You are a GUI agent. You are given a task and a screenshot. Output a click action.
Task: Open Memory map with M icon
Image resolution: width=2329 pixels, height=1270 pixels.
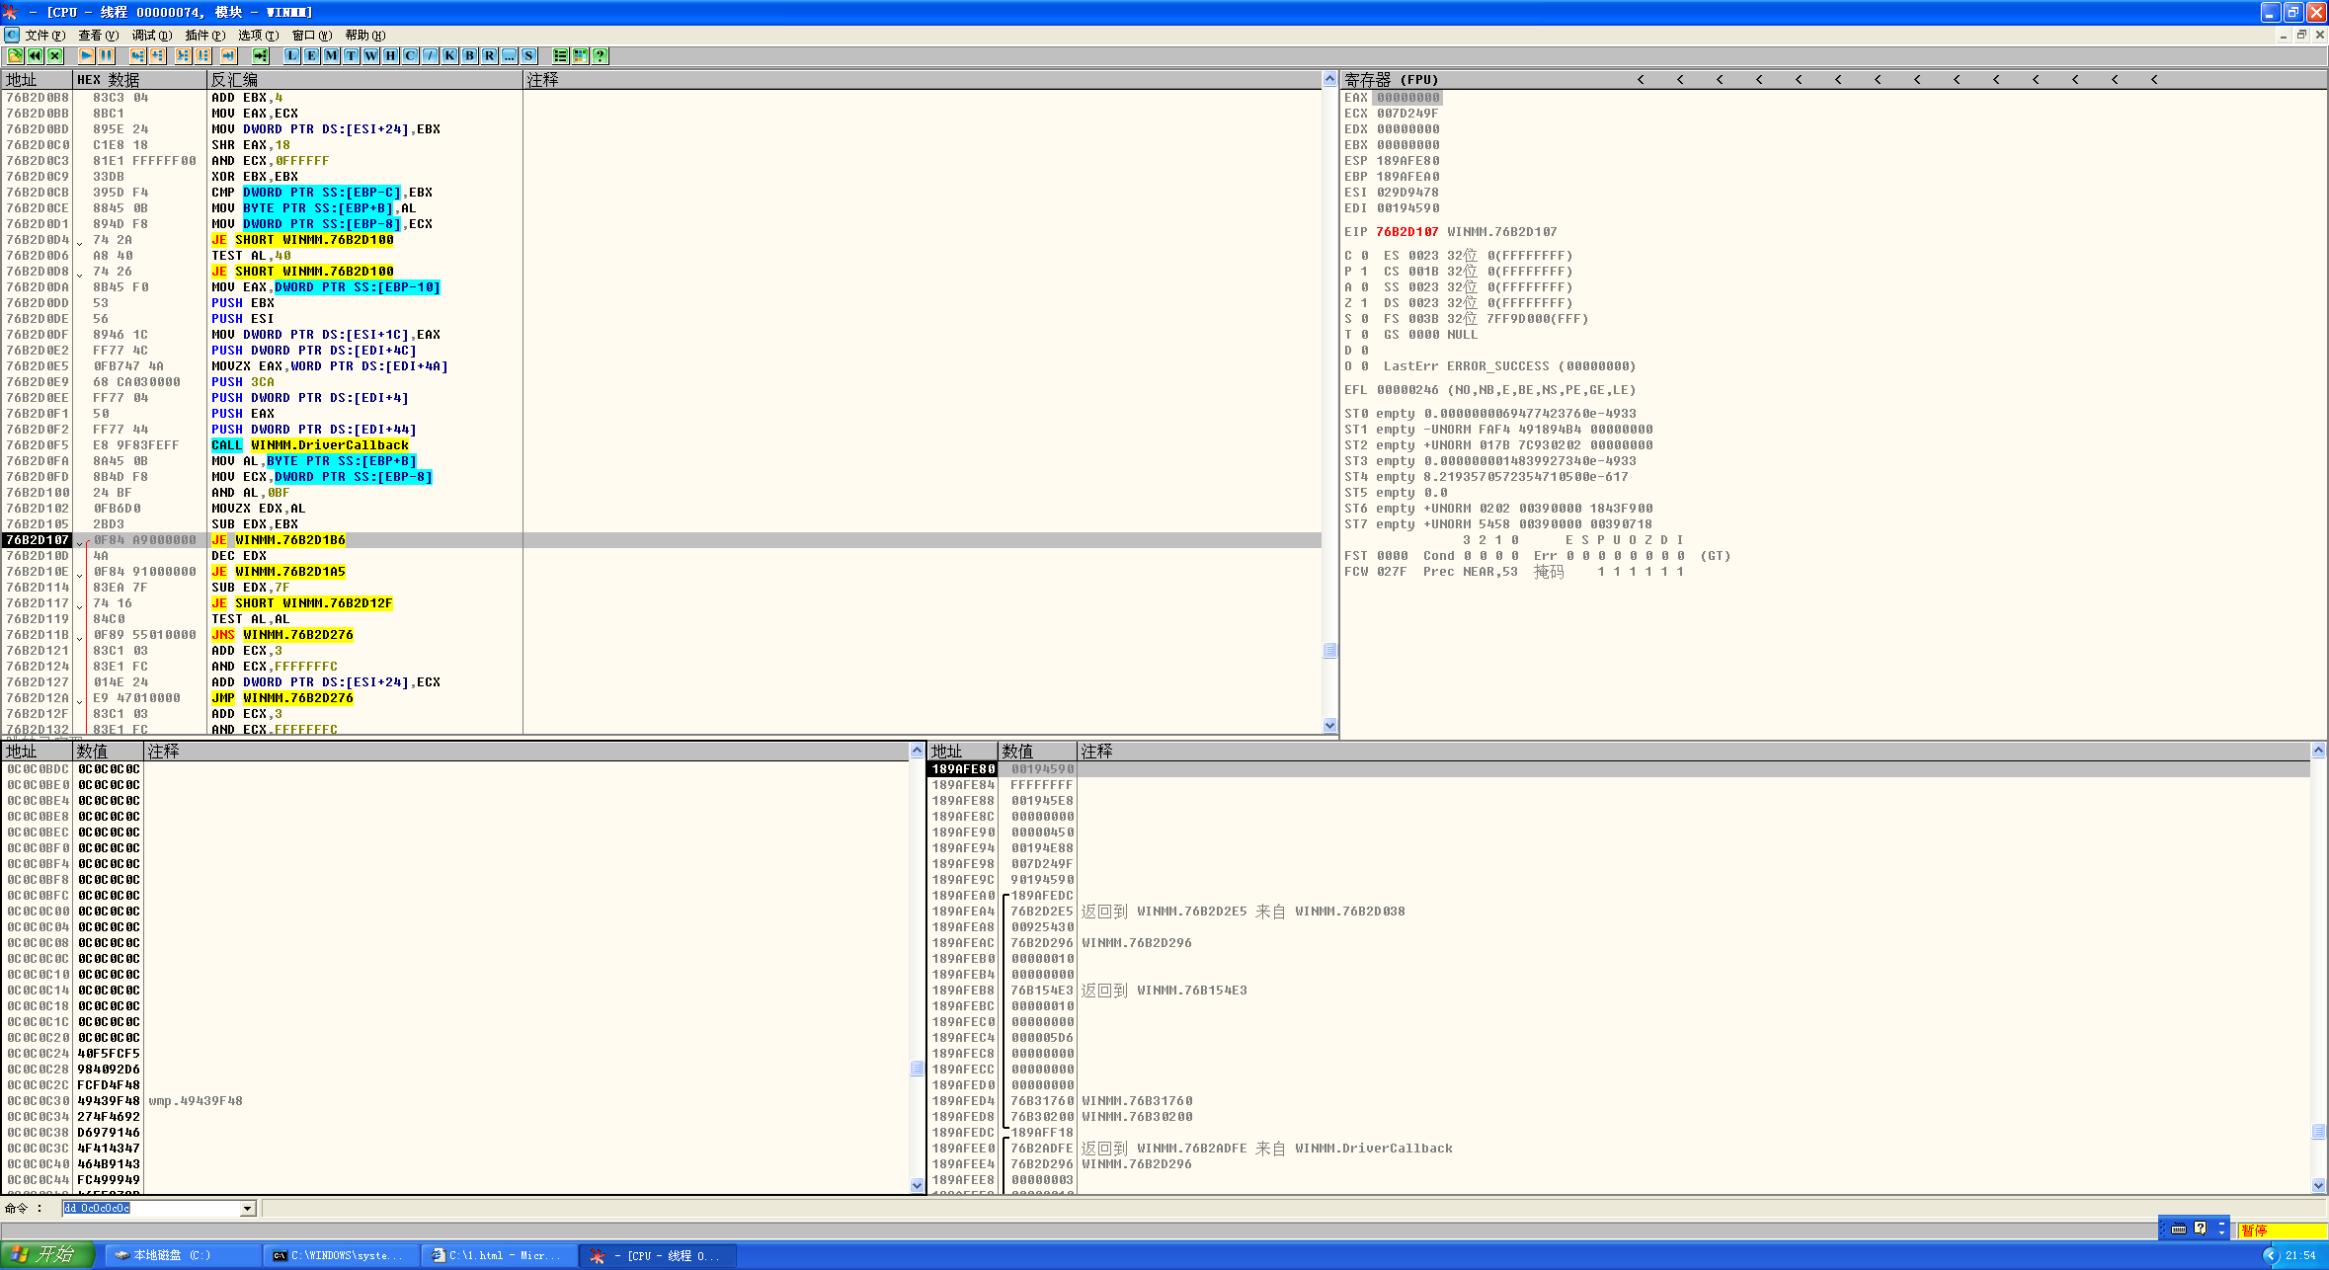click(x=332, y=56)
